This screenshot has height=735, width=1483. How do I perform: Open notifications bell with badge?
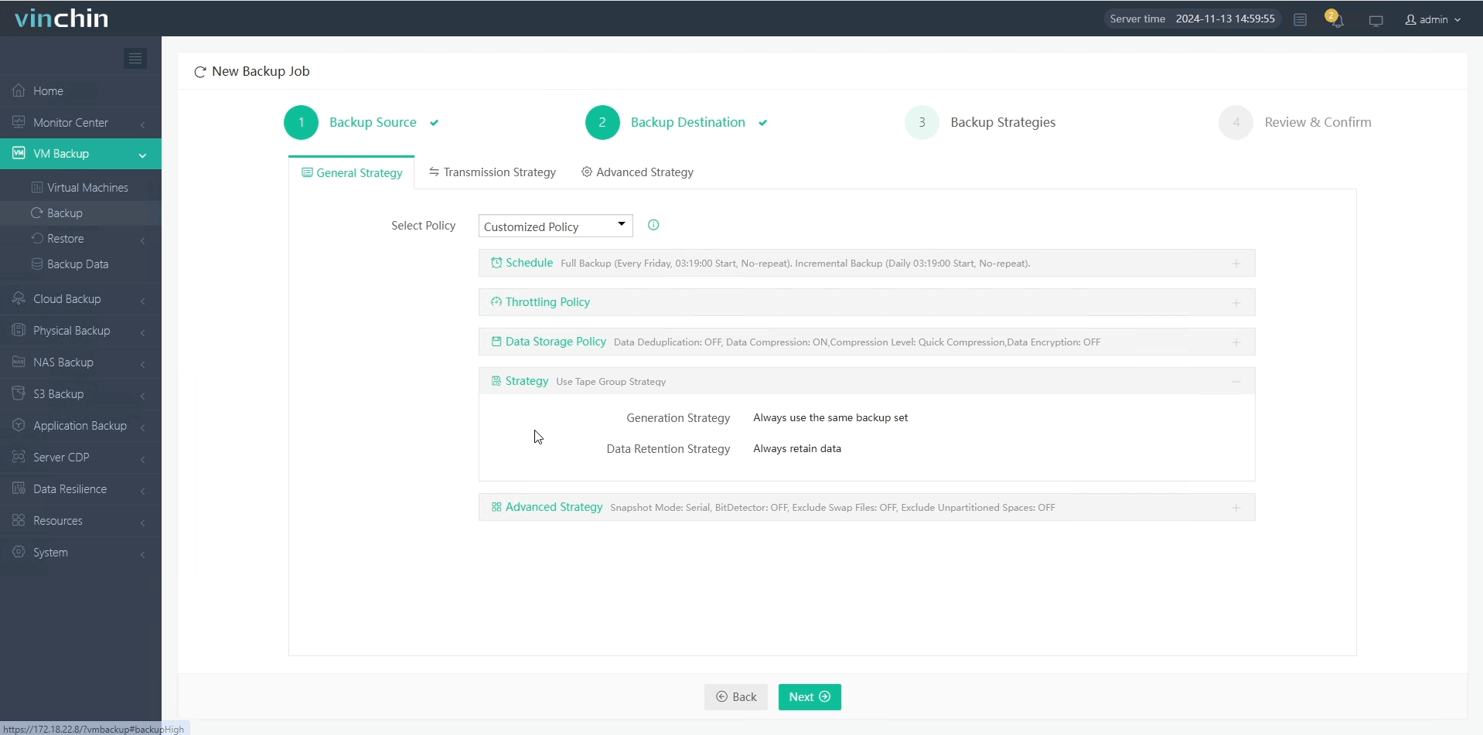[1335, 19]
